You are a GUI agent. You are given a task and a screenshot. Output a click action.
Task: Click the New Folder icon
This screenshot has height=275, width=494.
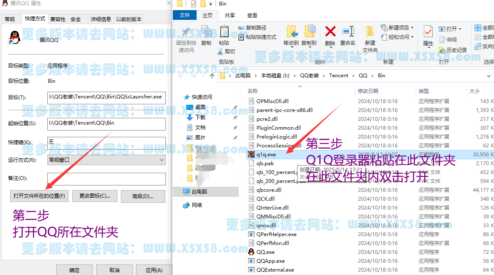tap(370, 32)
